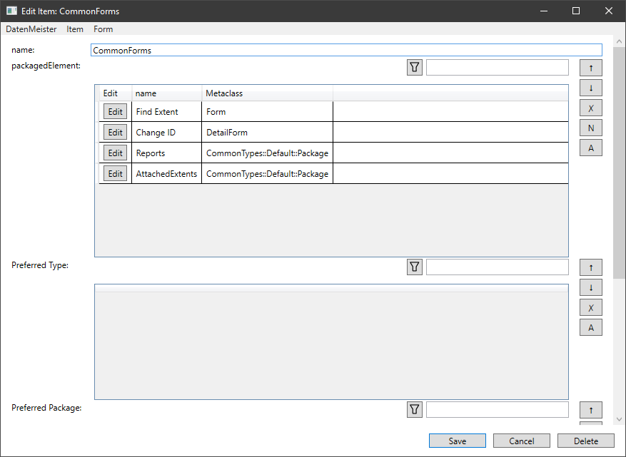This screenshot has height=457, width=626.
Task: Click the N button beside the packagedElement list
Action: pyautogui.click(x=591, y=128)
